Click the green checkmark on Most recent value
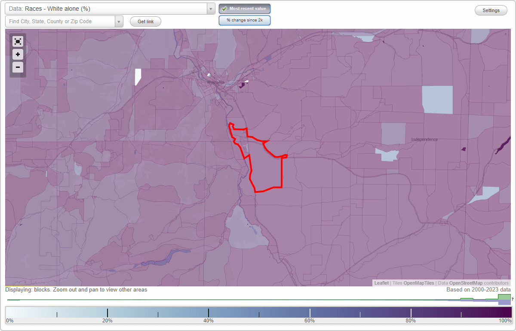The width and height of the screenshot is (516, 331). click(224, 9)
